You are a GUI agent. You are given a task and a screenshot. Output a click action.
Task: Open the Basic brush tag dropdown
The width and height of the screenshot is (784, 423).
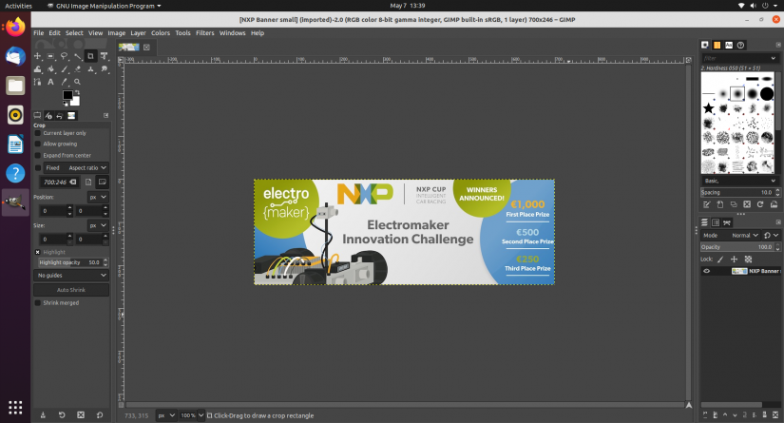tap(740, 181)
